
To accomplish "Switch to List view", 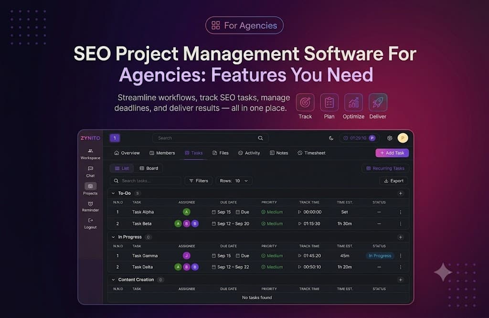I will pyautogui.click(x=122, y=169).
